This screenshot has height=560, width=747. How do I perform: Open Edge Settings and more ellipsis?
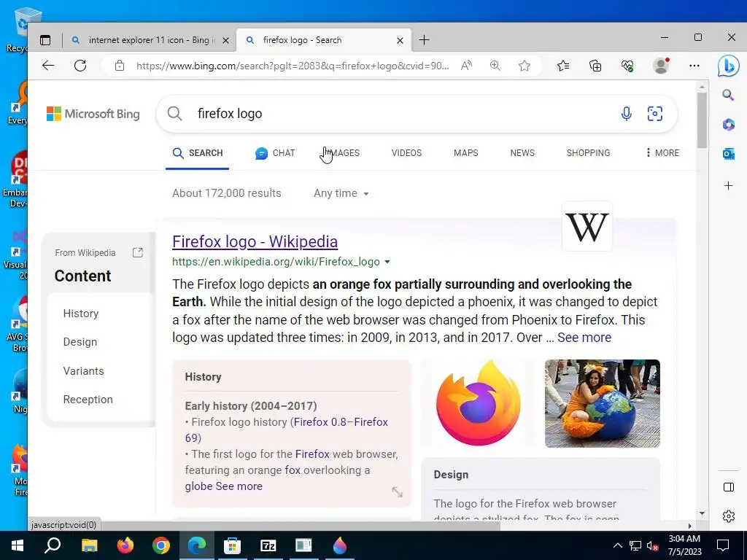point(694,66)
